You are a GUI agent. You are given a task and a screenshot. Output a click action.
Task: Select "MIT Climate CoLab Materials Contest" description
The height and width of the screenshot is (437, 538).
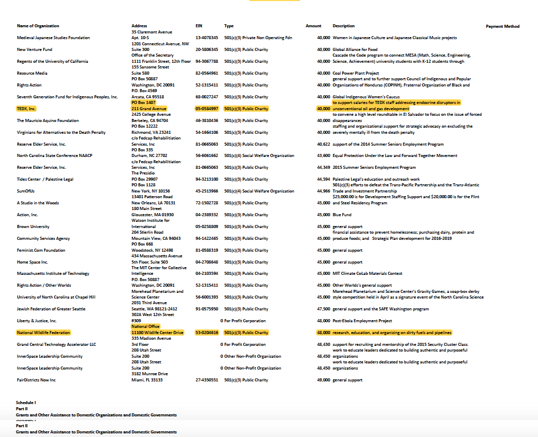tap(367, 273)
